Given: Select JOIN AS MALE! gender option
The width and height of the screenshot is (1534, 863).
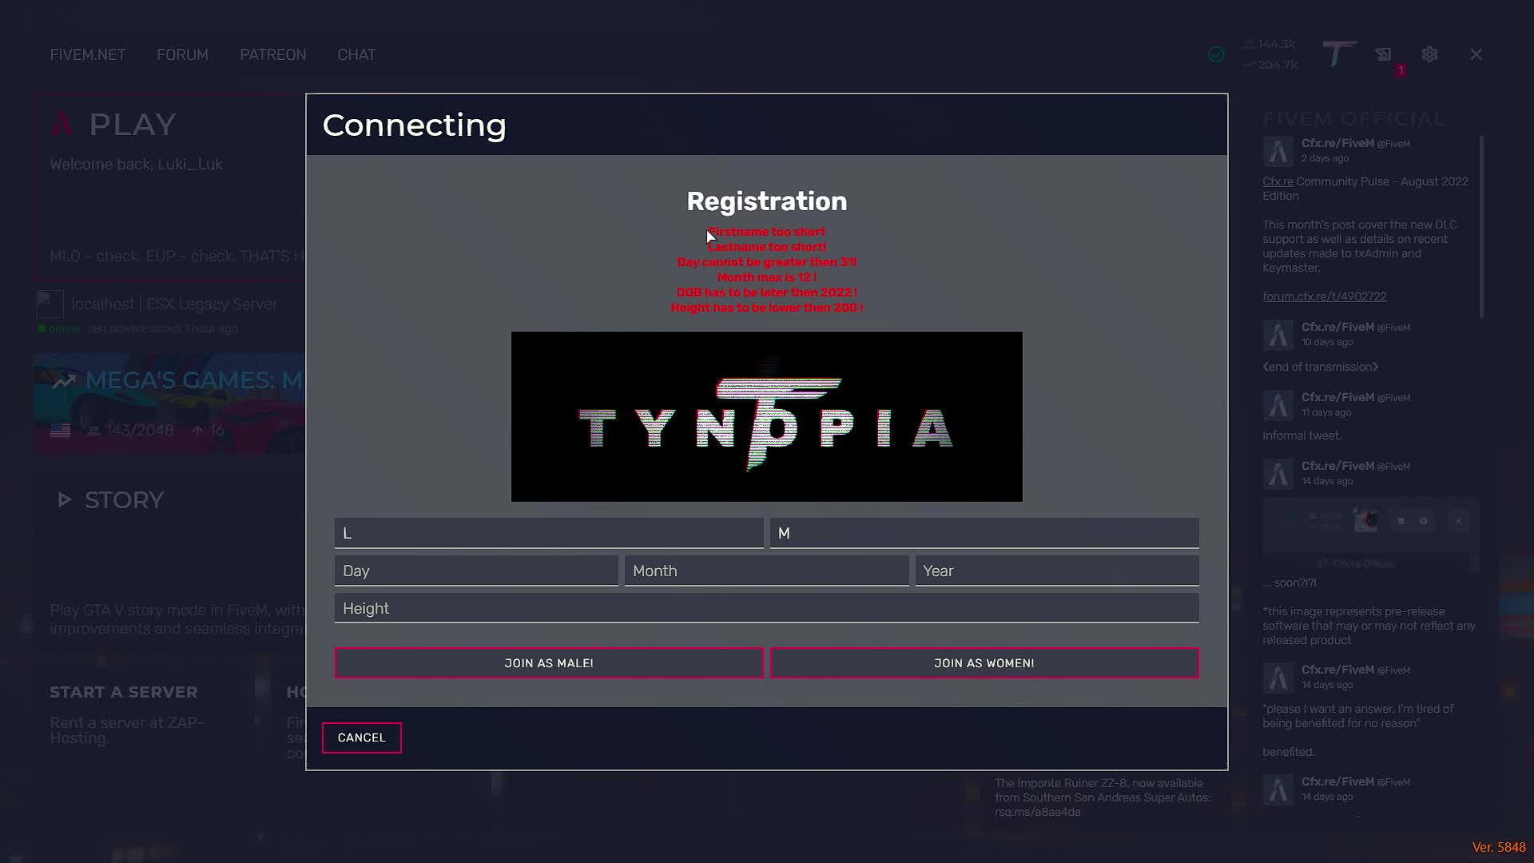Looking at the screenshot, I should click(x=548, y=662).
